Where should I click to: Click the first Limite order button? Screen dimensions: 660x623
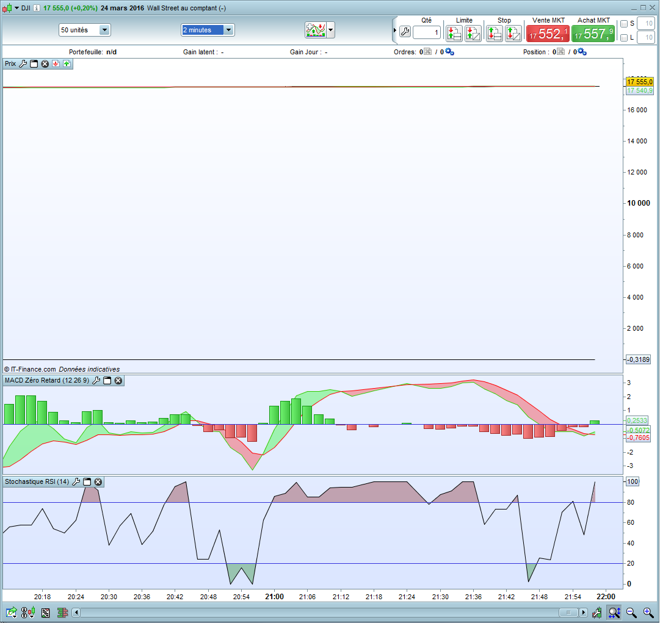click(454, 33)
